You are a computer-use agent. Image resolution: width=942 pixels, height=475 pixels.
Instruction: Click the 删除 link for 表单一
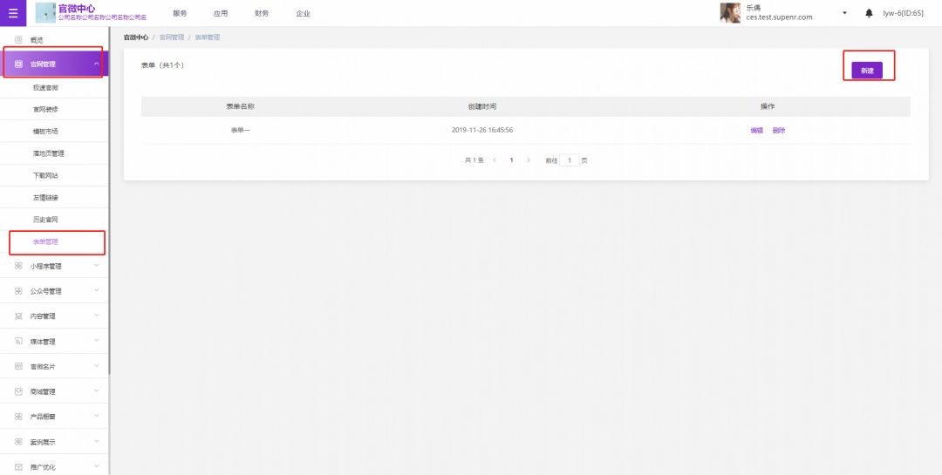coord(779,130)
